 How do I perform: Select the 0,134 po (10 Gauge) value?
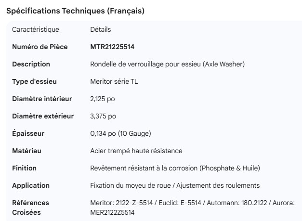121,133
